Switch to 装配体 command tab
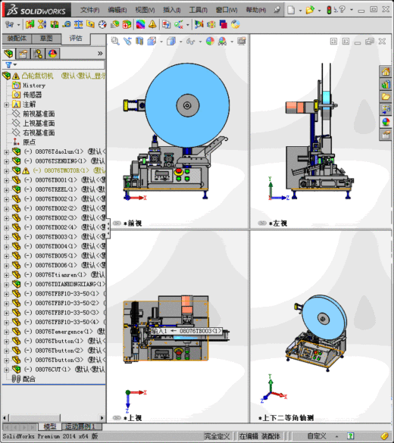The image size is (394, 443). coord(17,38)
